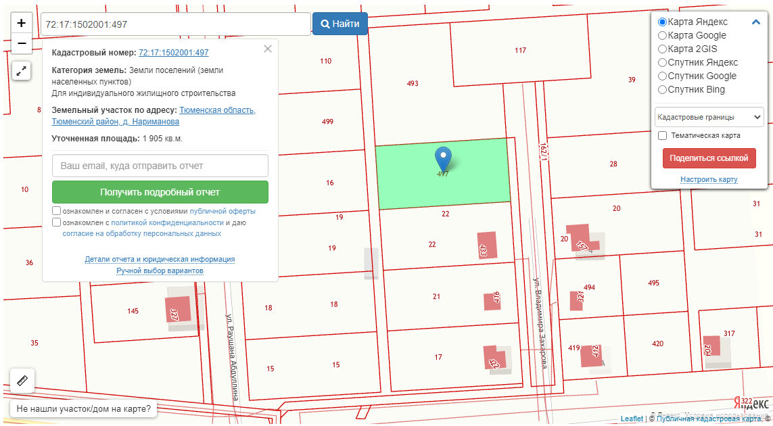This screenshot has height=426, width=773.
Task: Open Публичная кадастровая карта link
Action: click(709, 419)
